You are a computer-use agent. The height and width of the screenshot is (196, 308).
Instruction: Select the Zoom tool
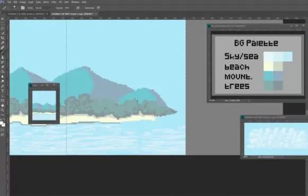3,110
